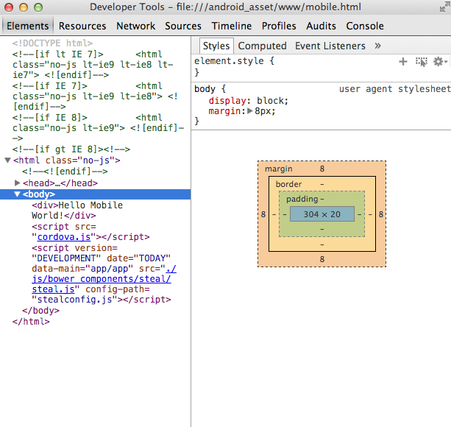The width and height of the screenshot is (451, 427).
Task: Switch to the Console panel
Action: 365,26
